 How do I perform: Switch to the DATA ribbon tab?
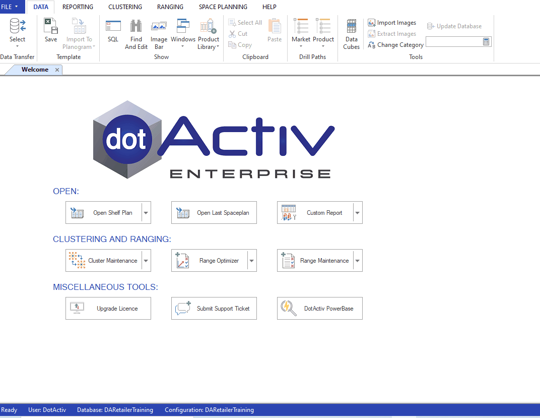[x=41, y=7]
